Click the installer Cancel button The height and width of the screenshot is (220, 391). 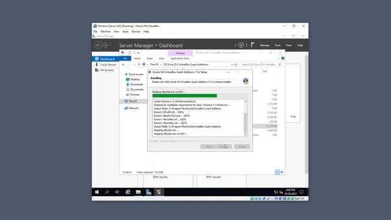242,147
